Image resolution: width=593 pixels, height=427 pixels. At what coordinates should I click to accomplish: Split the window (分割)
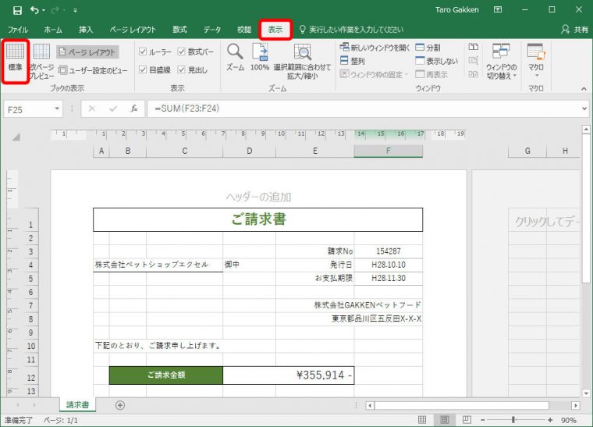[x=428, y=48]
